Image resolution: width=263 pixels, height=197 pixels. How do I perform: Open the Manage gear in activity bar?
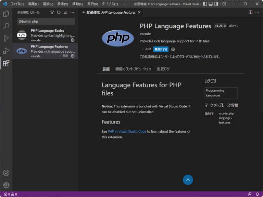(6, 185)
